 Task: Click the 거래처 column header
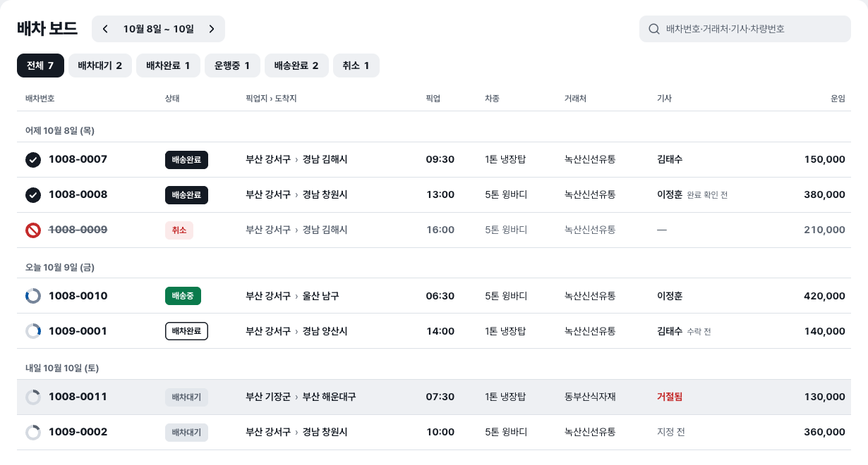tap(576, 99)
